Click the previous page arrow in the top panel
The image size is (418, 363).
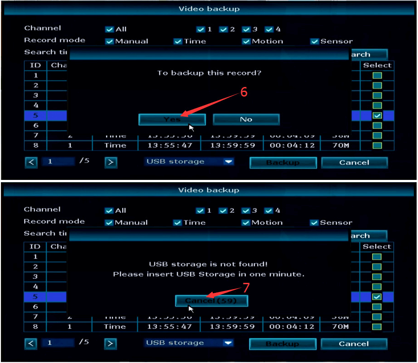[31, 163]
